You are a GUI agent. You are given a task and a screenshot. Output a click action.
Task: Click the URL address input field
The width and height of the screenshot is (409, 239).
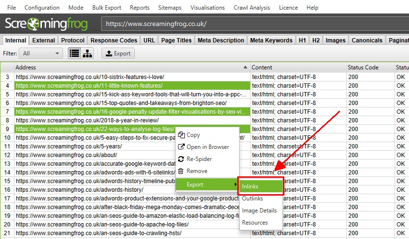(255, 24)
